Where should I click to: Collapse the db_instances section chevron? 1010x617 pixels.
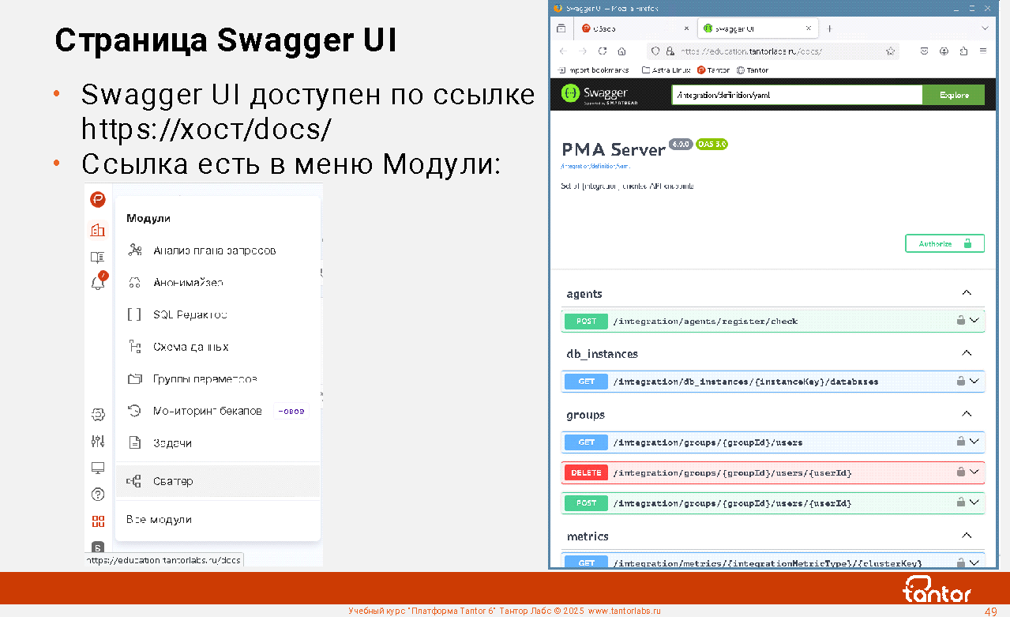967,353
